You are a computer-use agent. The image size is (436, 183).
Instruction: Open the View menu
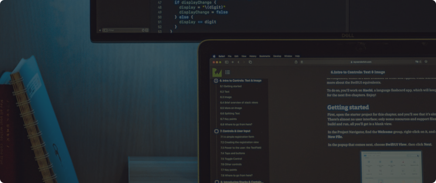click(244, 56)
